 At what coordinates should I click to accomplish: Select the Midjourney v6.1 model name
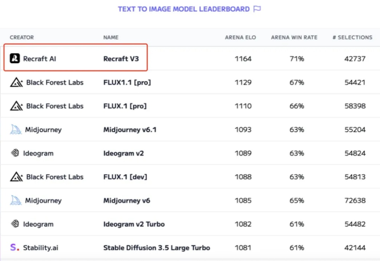click(x=130, y=130)
